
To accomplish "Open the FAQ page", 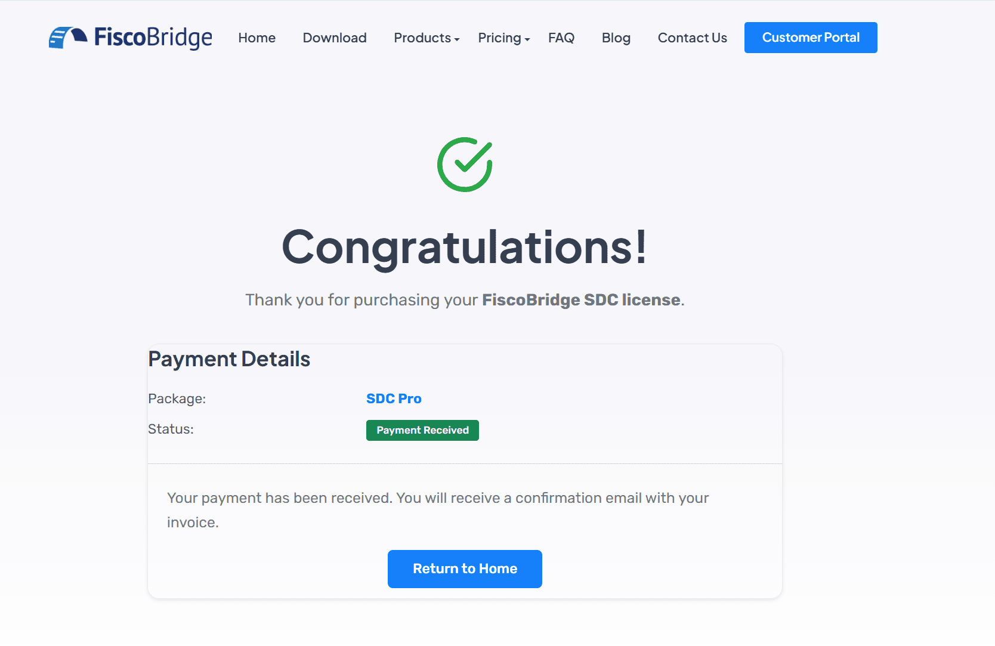I will [561, 38].
